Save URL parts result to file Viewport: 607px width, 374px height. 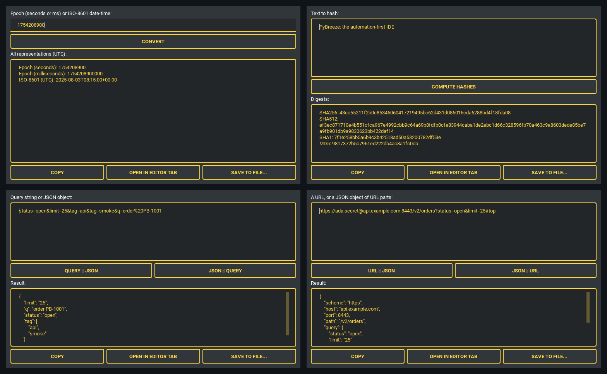(x=550, y=356)
